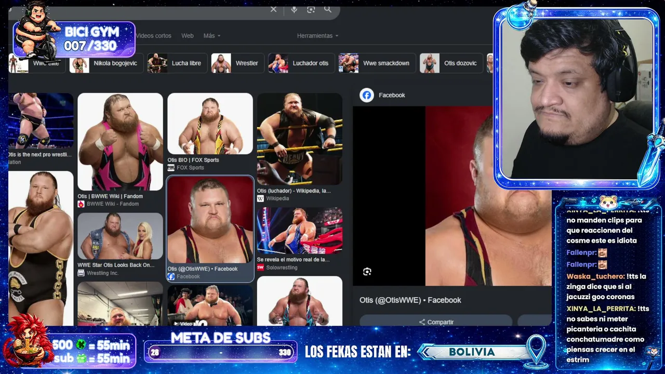Select the Wwe smackdown suggestion chip

[x=377, y=63]
